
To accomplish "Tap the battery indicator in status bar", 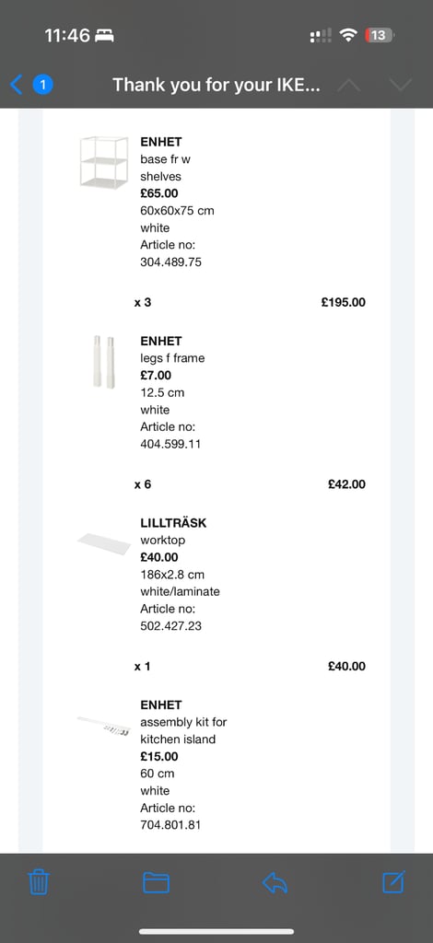I will pos(379,36).
